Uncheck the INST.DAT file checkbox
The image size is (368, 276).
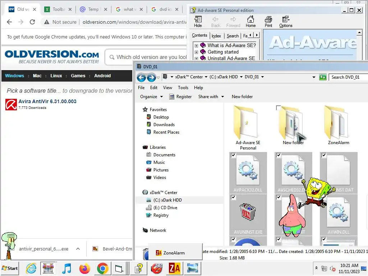[x=324, y=155]
